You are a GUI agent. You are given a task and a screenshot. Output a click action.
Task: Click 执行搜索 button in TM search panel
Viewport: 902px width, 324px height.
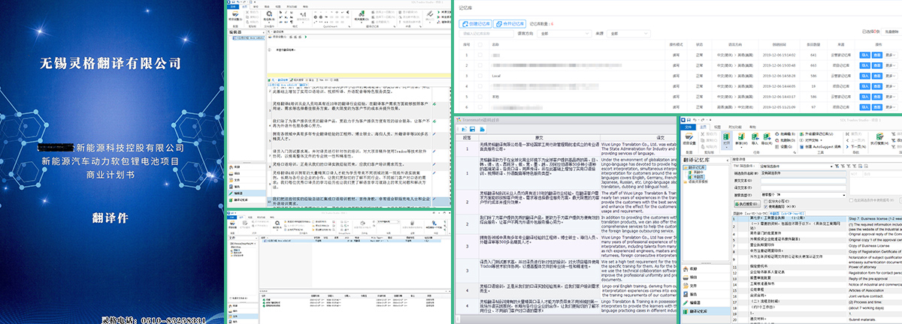[746, 203]
